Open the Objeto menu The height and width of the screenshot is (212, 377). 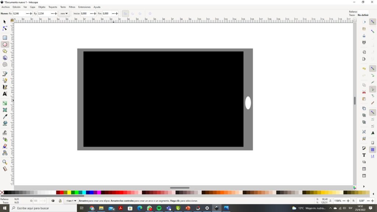tap(42, 7)
